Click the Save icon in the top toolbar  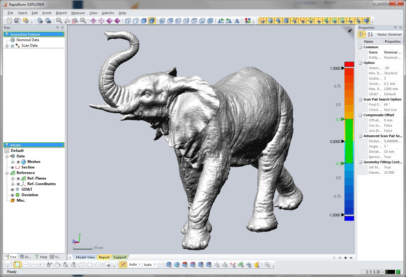(17, 21)
